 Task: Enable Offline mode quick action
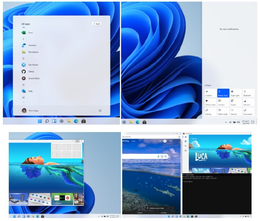211,103
